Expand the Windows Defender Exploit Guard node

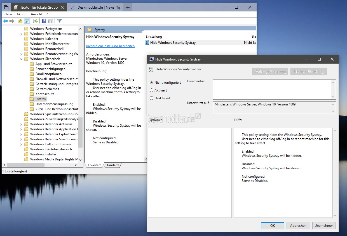[21, 134]
